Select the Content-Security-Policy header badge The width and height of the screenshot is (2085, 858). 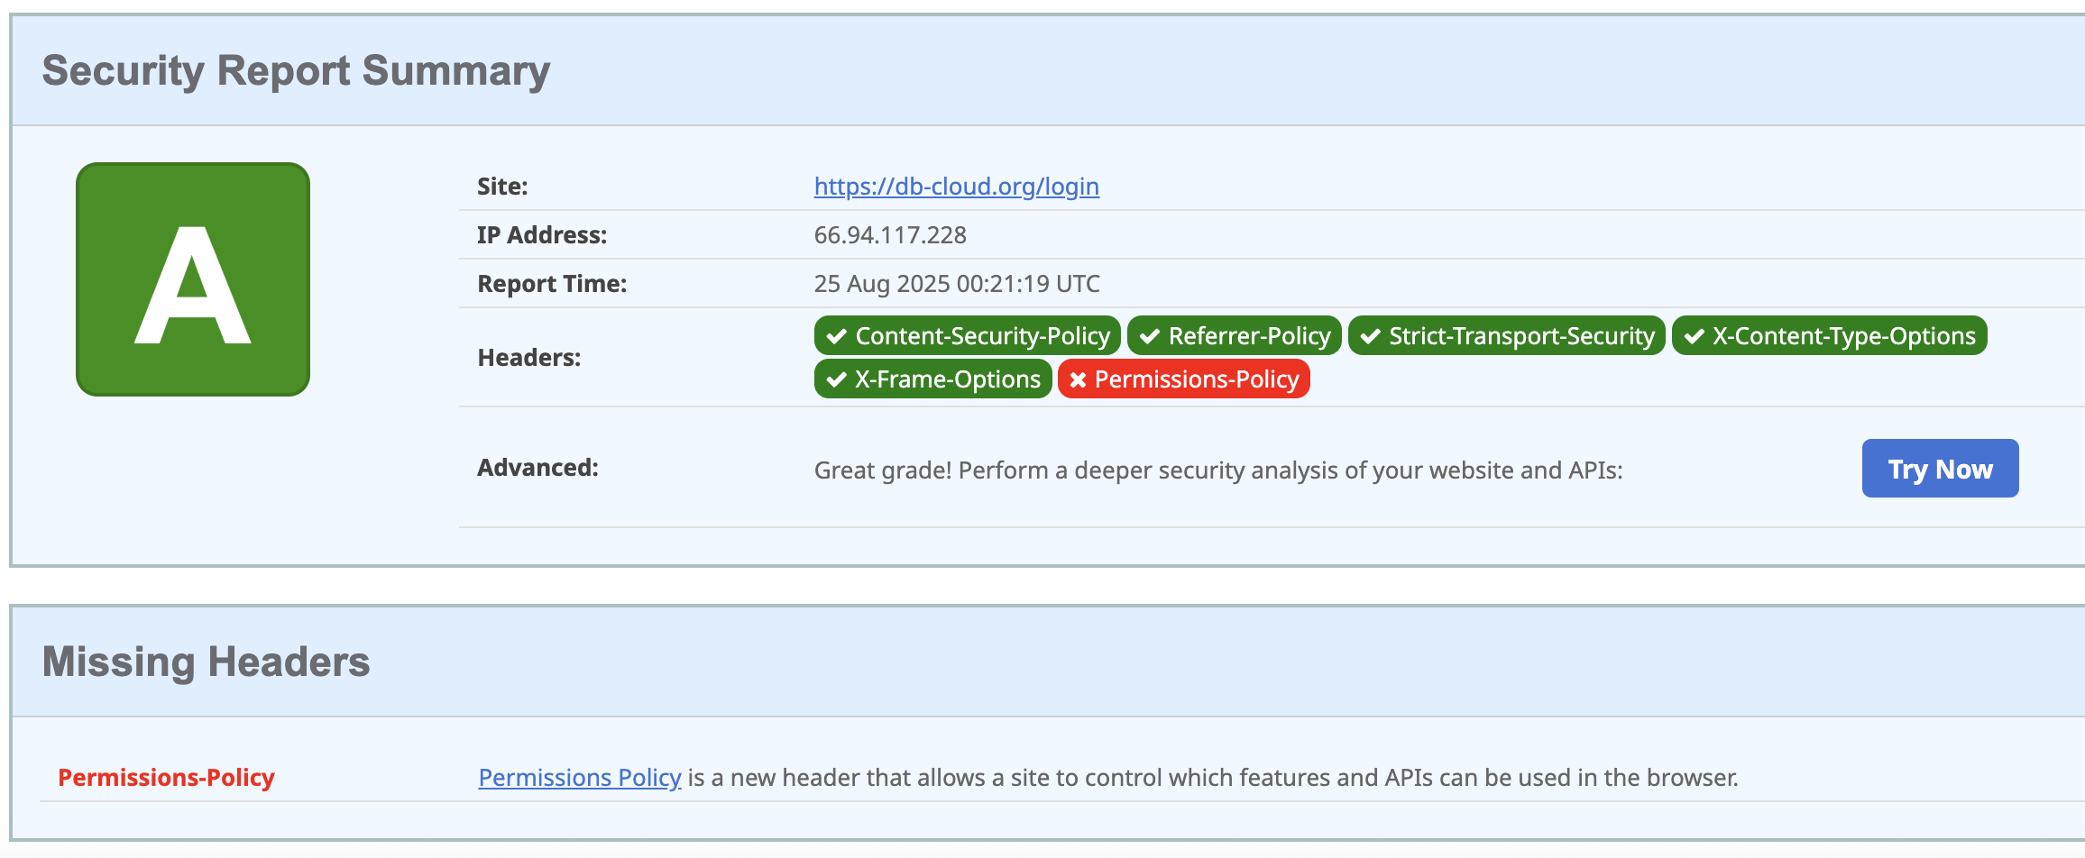(967, 336)
